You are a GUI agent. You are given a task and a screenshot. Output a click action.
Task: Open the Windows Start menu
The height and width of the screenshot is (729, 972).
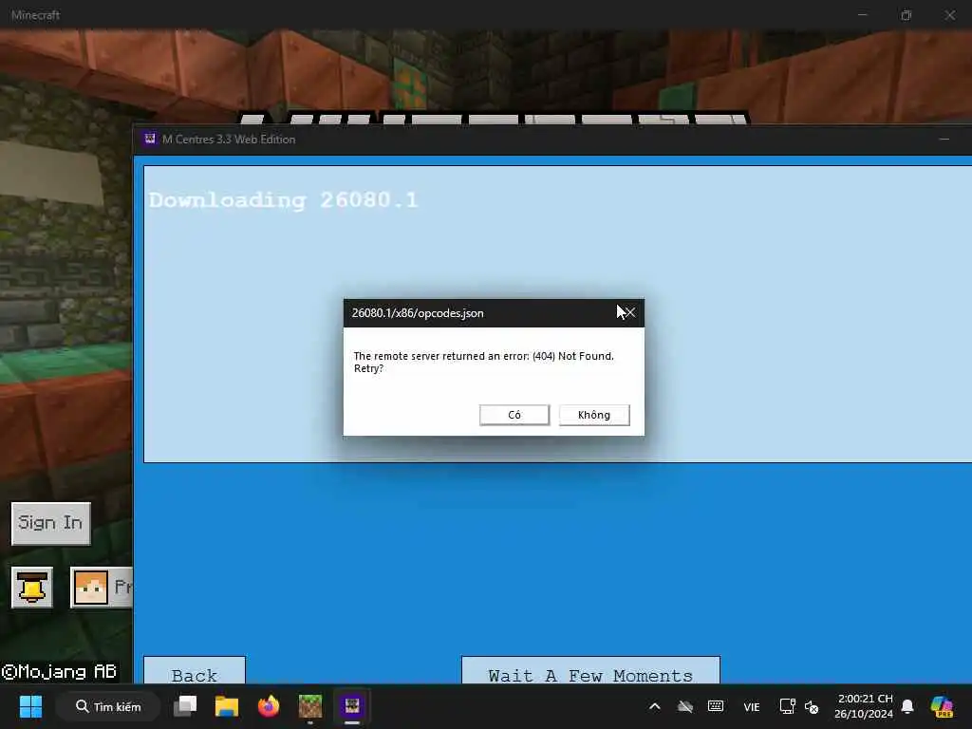coord(30,706)
